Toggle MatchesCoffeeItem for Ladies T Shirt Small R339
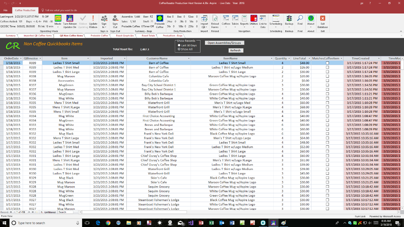 [x=327, y=63]
